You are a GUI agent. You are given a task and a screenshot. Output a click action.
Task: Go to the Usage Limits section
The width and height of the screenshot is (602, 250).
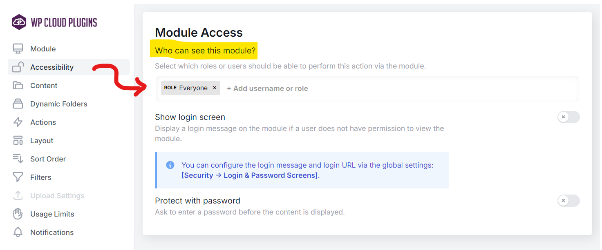[52, 214]
